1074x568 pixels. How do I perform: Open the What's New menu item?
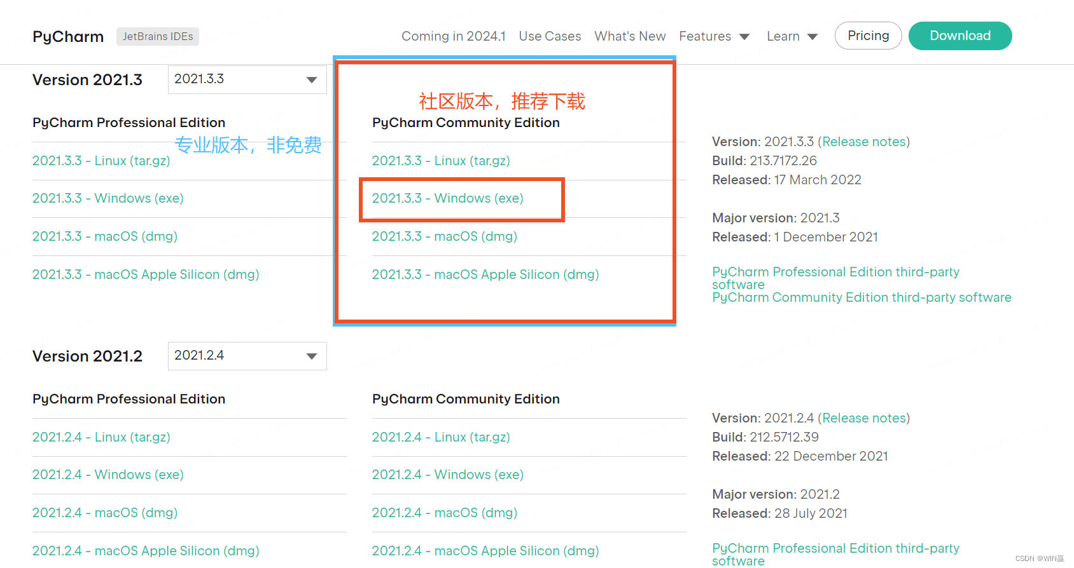point(630,36)
